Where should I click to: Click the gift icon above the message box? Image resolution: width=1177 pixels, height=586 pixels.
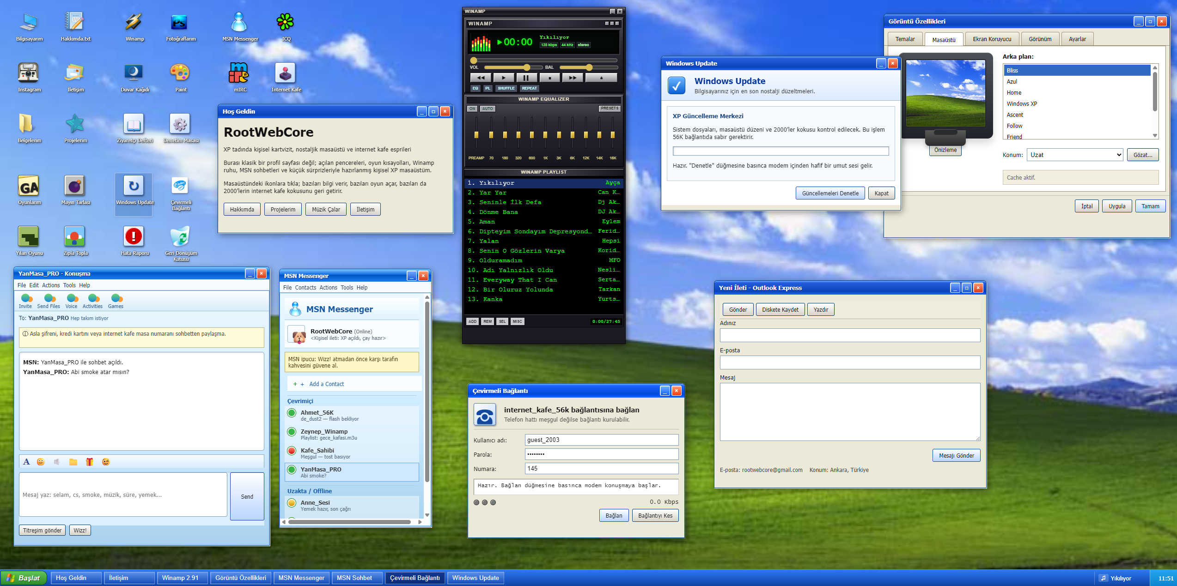[x=90, y=462]
